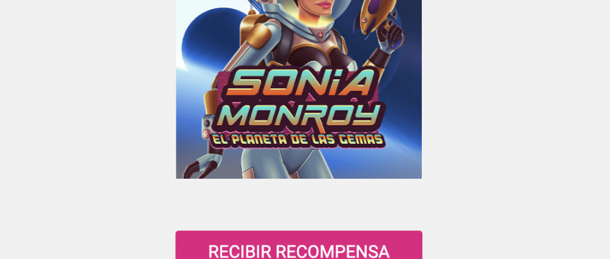This screenshot has height=259, width=610.
Task: Click the RECIBIR RECOMPENSA button
Action: pos(299,245)
